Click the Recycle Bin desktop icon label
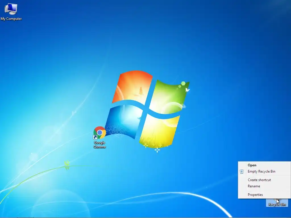This screenshot has height=218, width=291. point(277,204)
